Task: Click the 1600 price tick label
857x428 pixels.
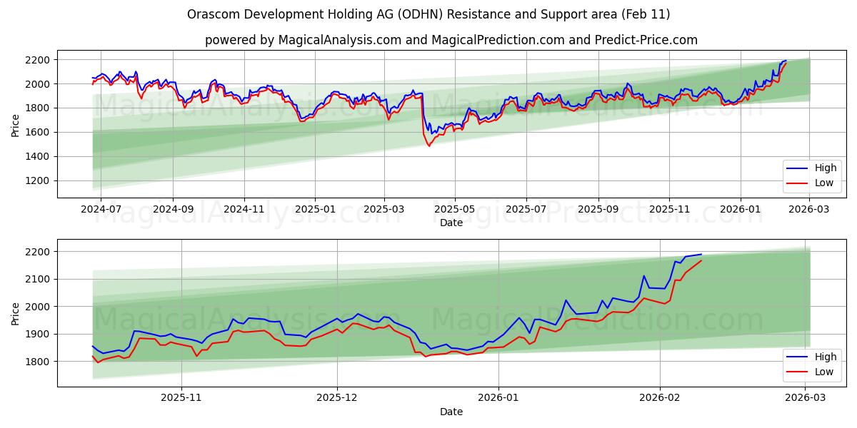Action: pos(39,132)
